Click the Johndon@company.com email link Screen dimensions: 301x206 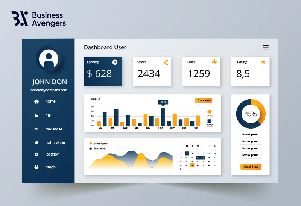(x=48, y=90)
